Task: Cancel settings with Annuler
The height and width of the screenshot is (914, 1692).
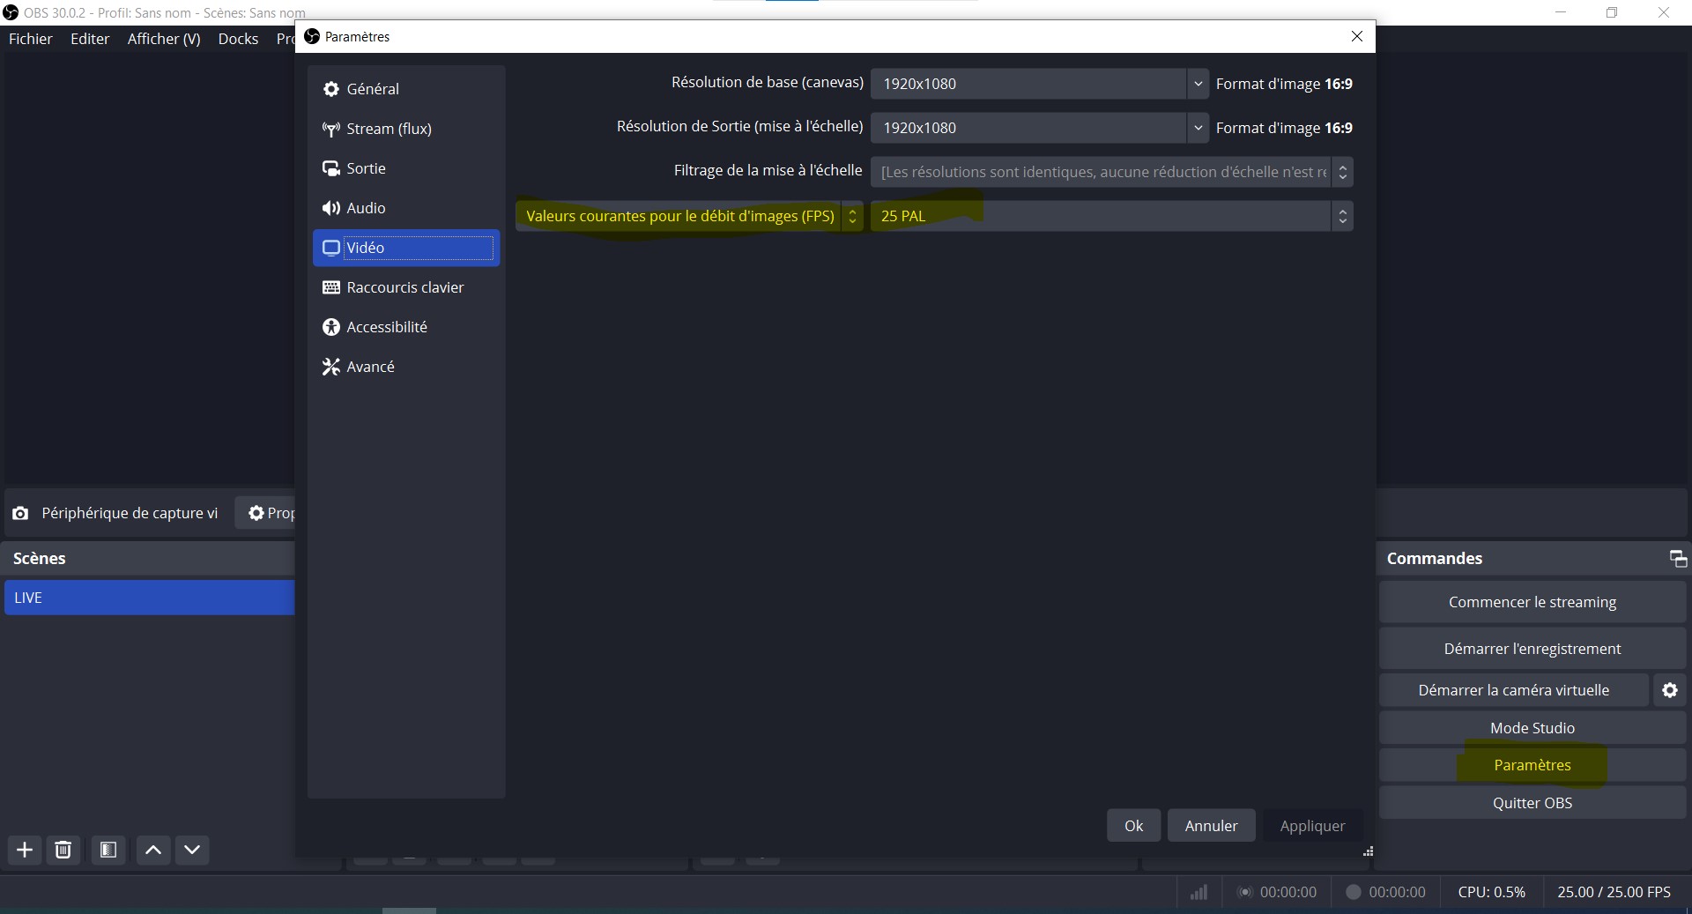Action: 1211,826
